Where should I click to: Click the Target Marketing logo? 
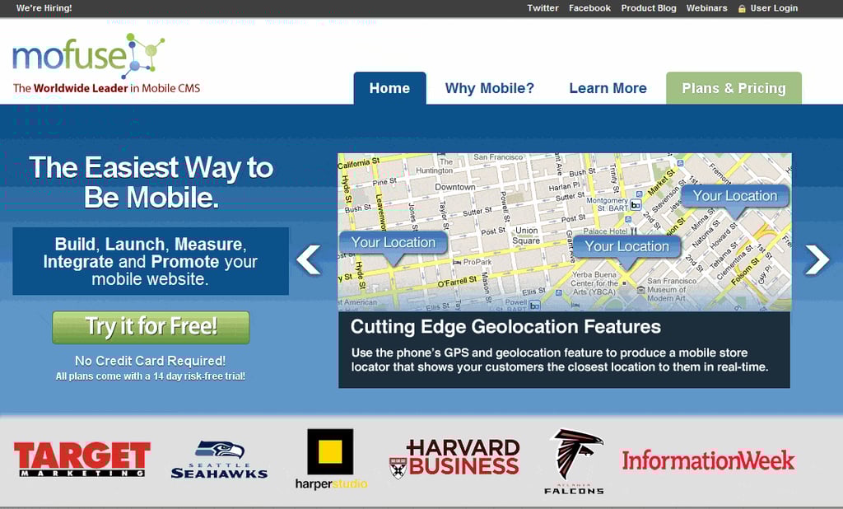pos(82,460)
